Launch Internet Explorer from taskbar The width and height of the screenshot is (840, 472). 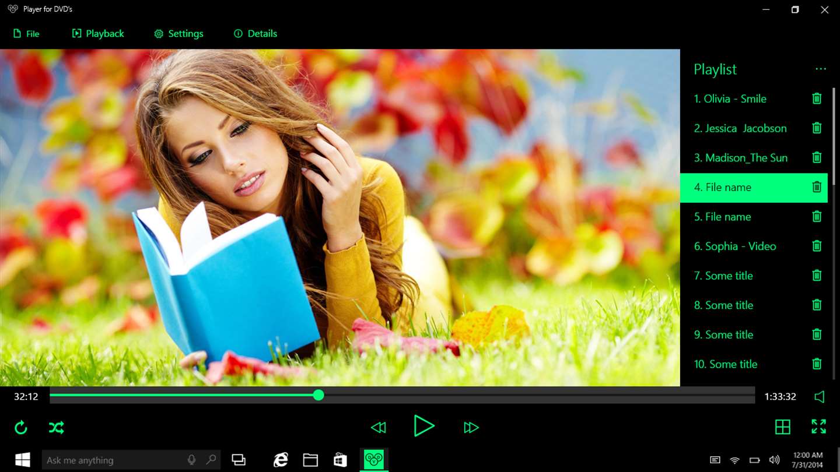(x=281, y=460)
